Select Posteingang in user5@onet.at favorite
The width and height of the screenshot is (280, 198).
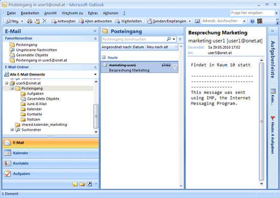pyautogui.click(x=41, y=60)
